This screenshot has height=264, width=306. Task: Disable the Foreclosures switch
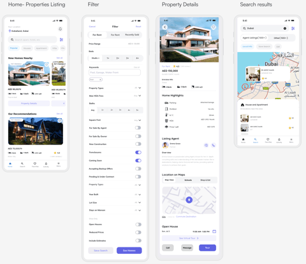tap(138, 152)
